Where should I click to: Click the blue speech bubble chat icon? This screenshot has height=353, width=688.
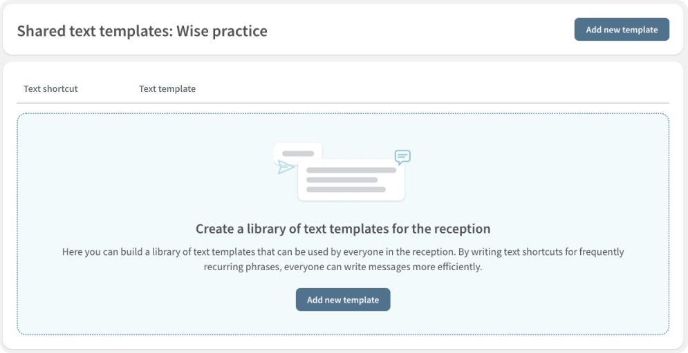402,157
